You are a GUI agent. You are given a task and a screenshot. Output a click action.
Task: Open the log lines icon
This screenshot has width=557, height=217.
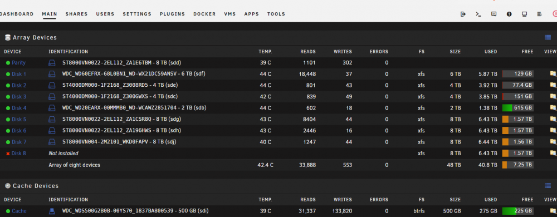click(x=540, y=14)
